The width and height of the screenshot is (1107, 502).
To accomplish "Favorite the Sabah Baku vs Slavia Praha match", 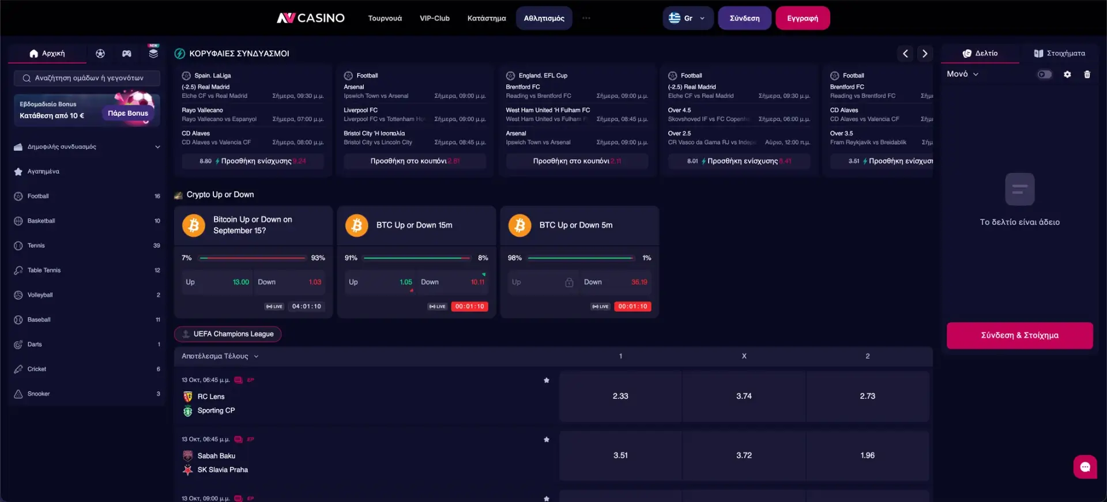I will click(547, 440).
